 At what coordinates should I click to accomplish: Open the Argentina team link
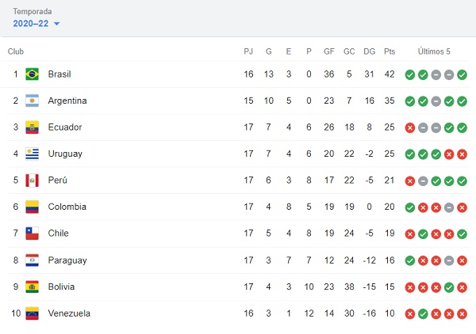tap(67, 101)
